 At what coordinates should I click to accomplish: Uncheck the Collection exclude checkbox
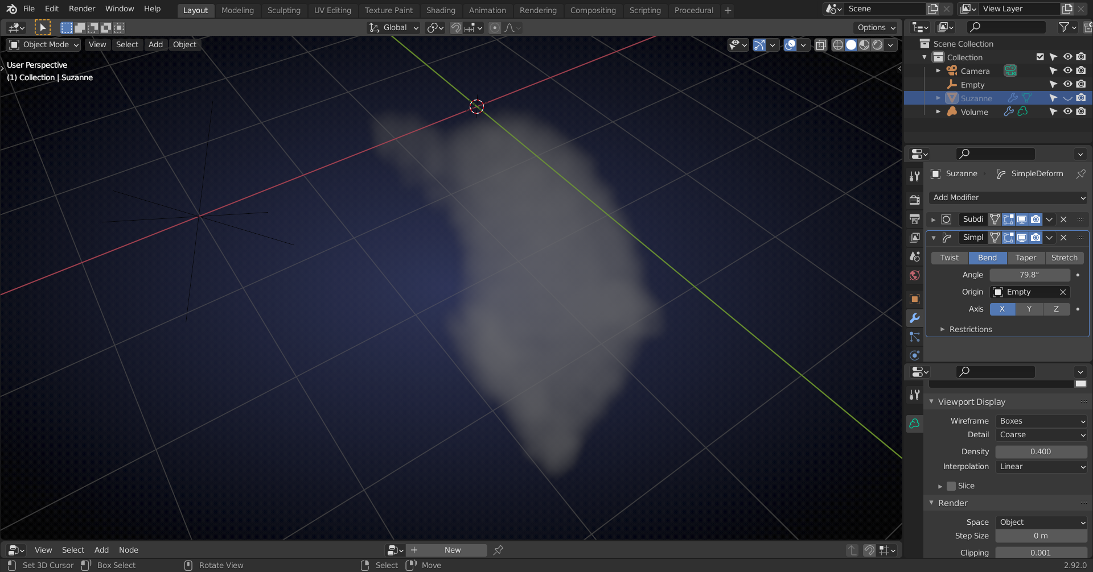tap(1040, 57)
